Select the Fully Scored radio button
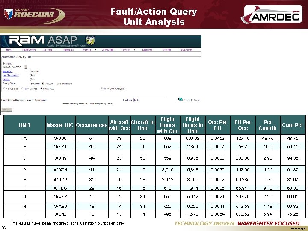This screenshot has height=231, width=308. (22, 89)
